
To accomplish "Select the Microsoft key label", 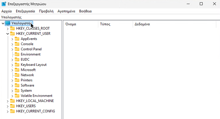I will coord(28,70).
